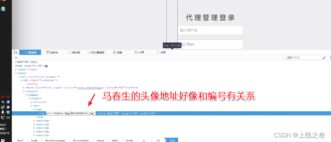Open the two-computers network tray icon

coord(3,107)
